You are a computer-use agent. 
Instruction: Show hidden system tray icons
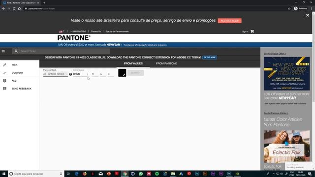[274, 174]
